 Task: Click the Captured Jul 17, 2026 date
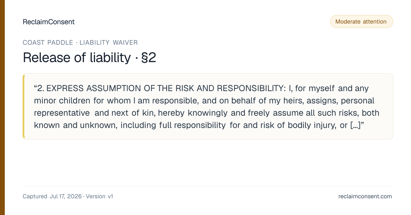(x=52, y=196)
